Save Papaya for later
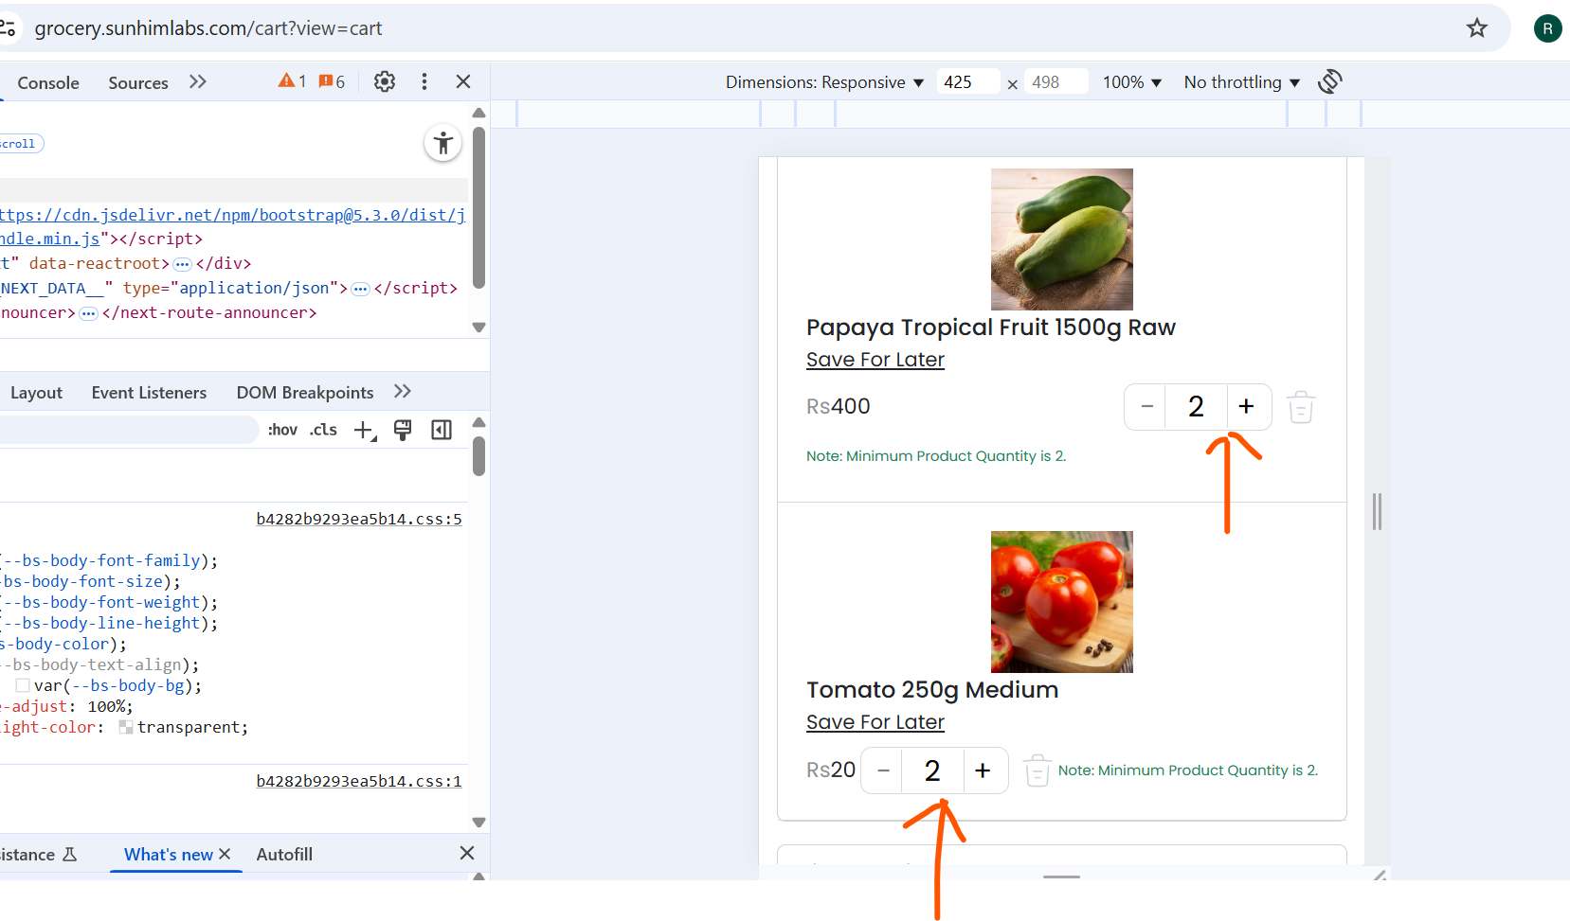1570x921 pixels. tap(875, 360)
